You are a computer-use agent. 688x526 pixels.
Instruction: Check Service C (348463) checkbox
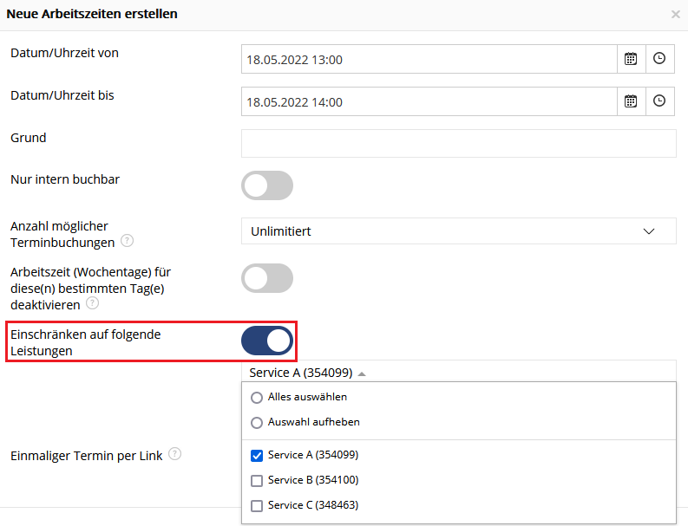coord(257,506)
